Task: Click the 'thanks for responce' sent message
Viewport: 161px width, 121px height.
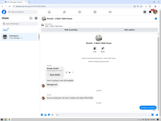Action: coord(148,108)
